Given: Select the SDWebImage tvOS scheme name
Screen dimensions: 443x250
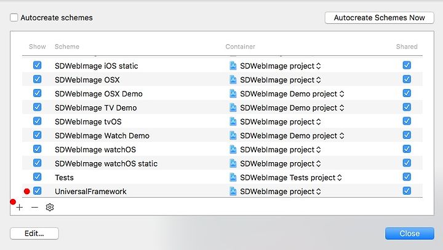Looking at the screenshot, I should click(88, 122).
